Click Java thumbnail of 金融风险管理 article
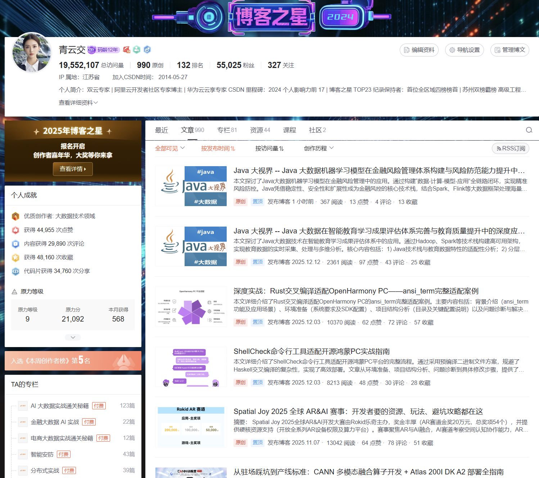Viewport: 539px width, 478px height. point(191,186)
